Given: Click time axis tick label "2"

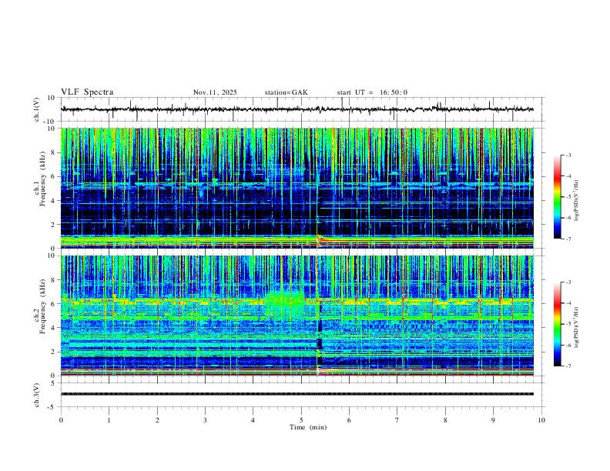Looking at the screenshot, I should tap(157, 420).
